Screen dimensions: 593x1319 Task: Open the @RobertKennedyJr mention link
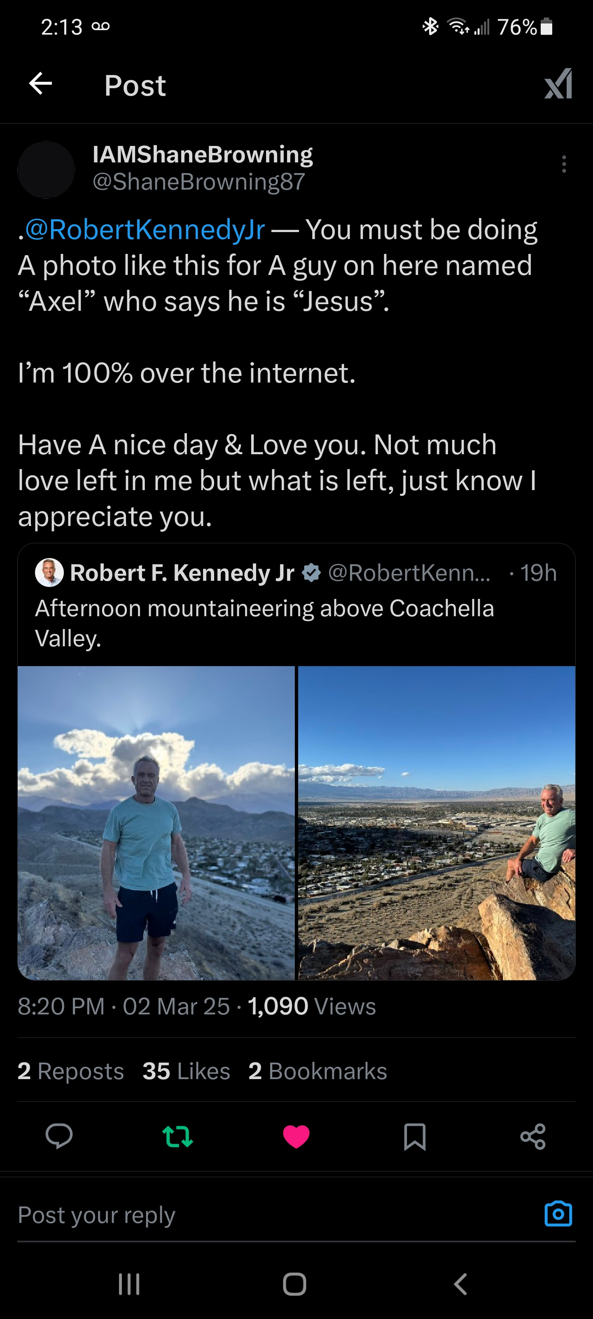click(145, 230)
